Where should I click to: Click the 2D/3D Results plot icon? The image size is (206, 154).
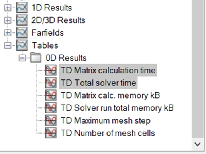[x=22, y=20]
